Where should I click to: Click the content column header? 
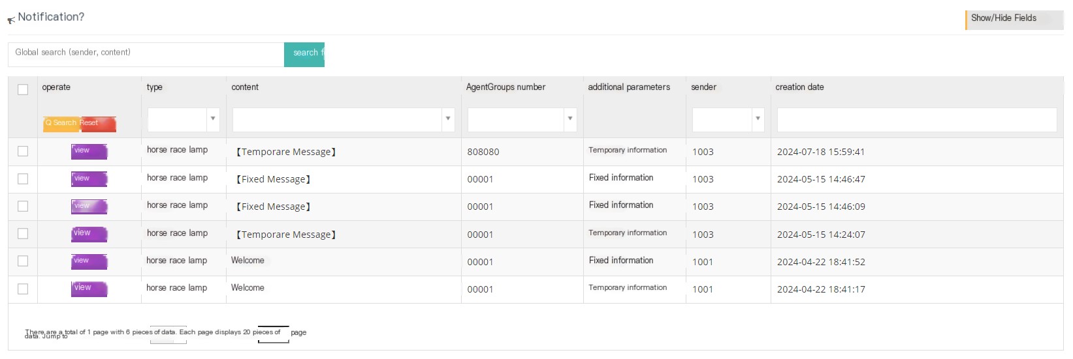[x=245, y=87]
